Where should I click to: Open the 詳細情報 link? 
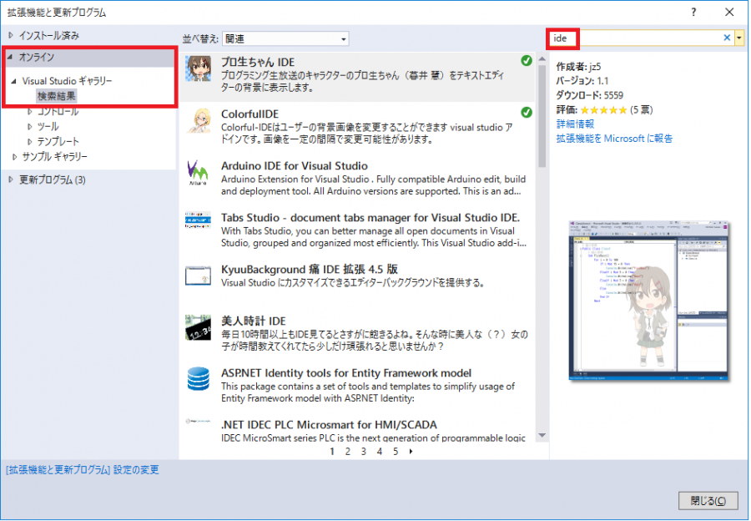coord(575,124)
